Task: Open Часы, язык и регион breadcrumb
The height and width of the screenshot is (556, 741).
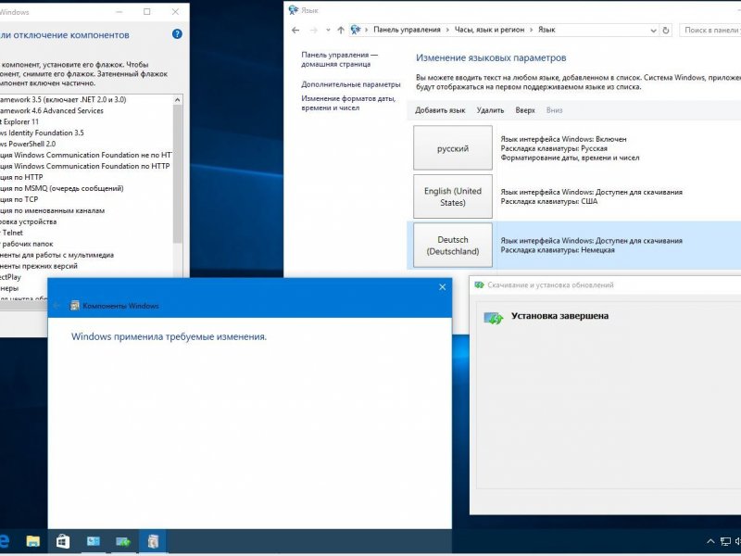Action: point(489,30)
